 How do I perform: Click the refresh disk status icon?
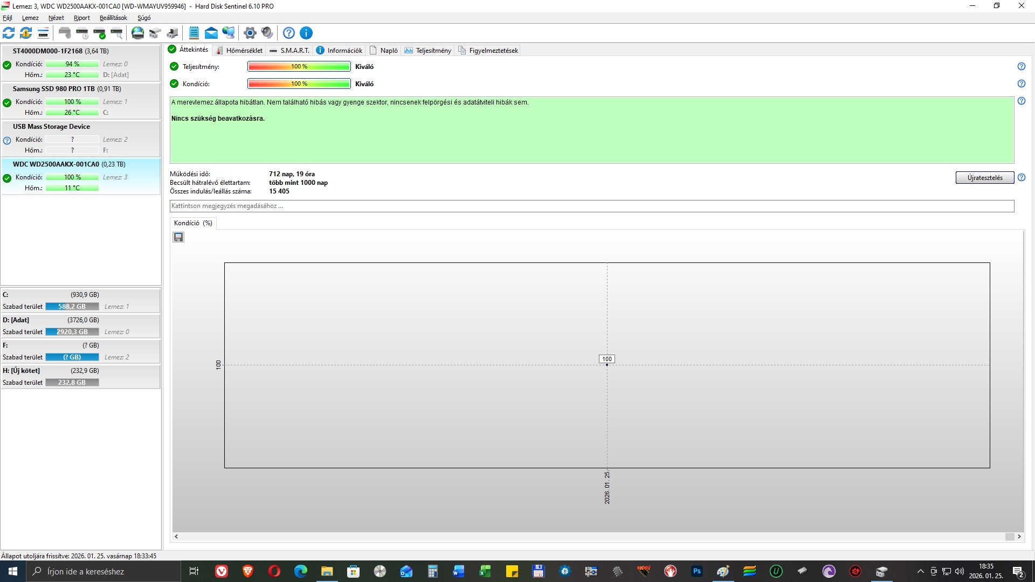(9, 33)
